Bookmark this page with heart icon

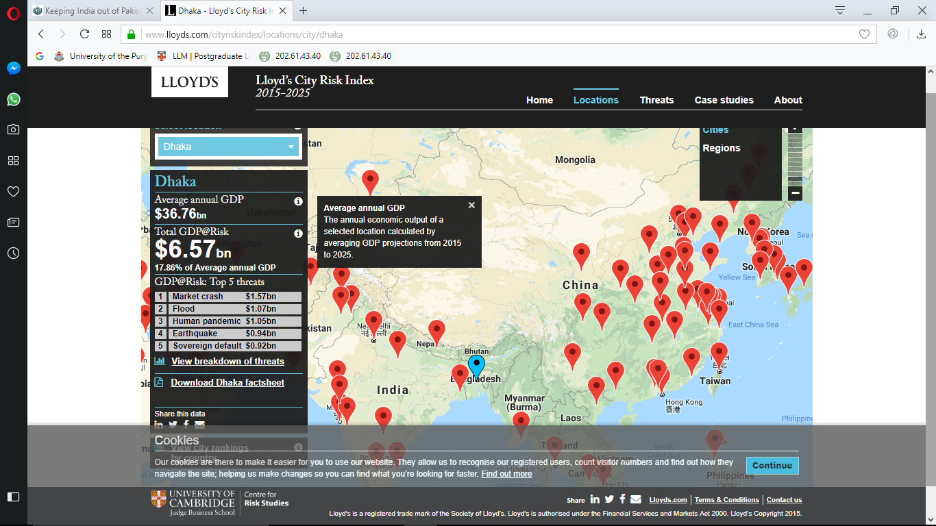point(864,34)
